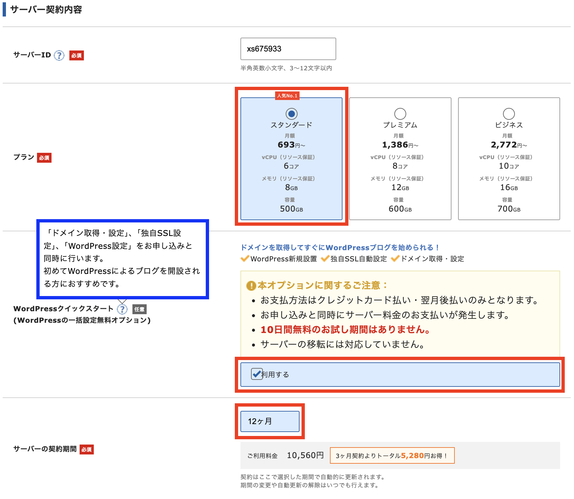This screenshot has width=574, height=499.
Task: Click the 12GB memory value in プレミアム card
Action: point(400,187)
